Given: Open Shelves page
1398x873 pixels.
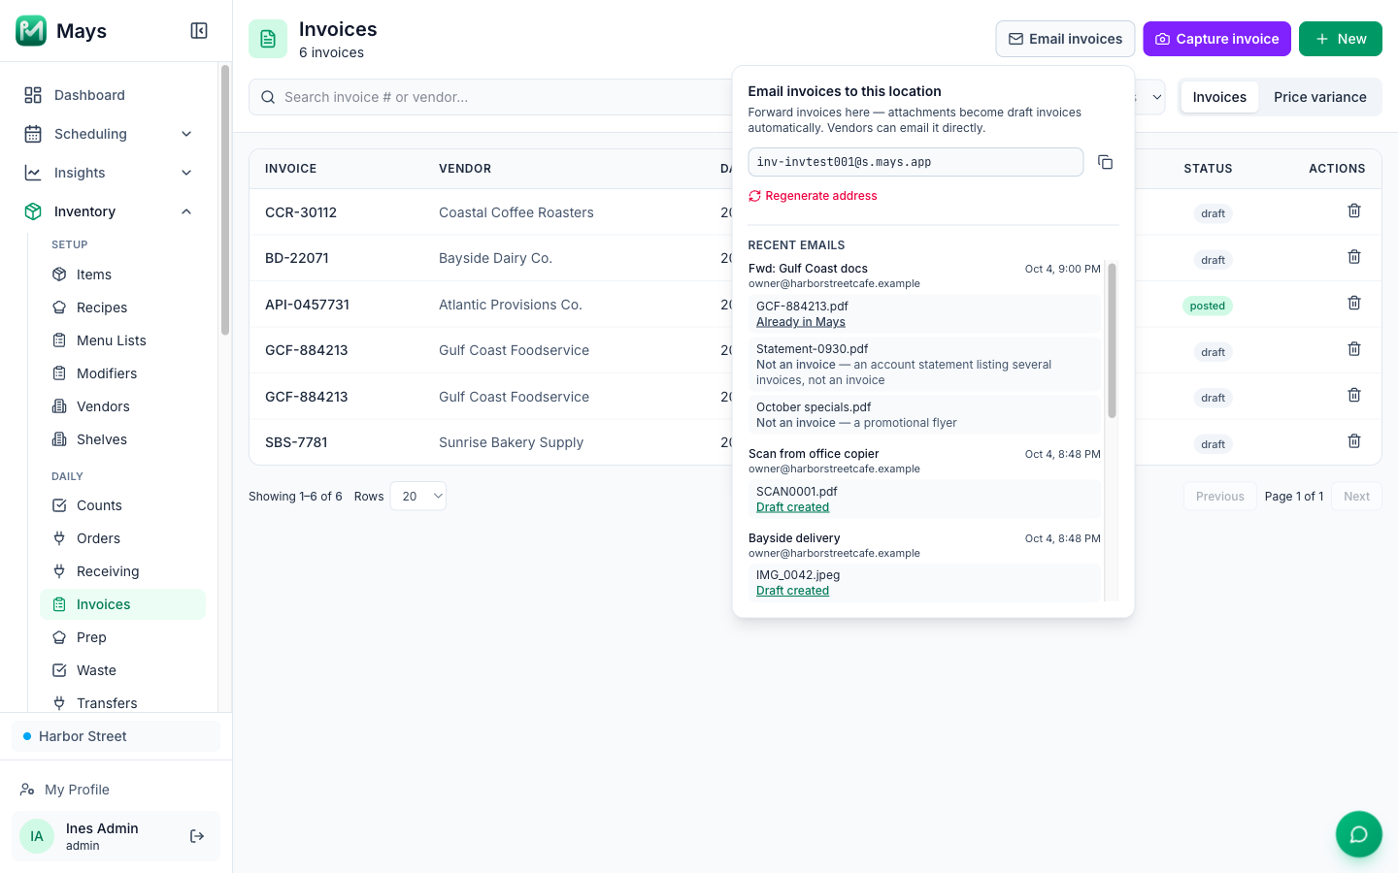Looking at the screenshot, I should 122,439.
